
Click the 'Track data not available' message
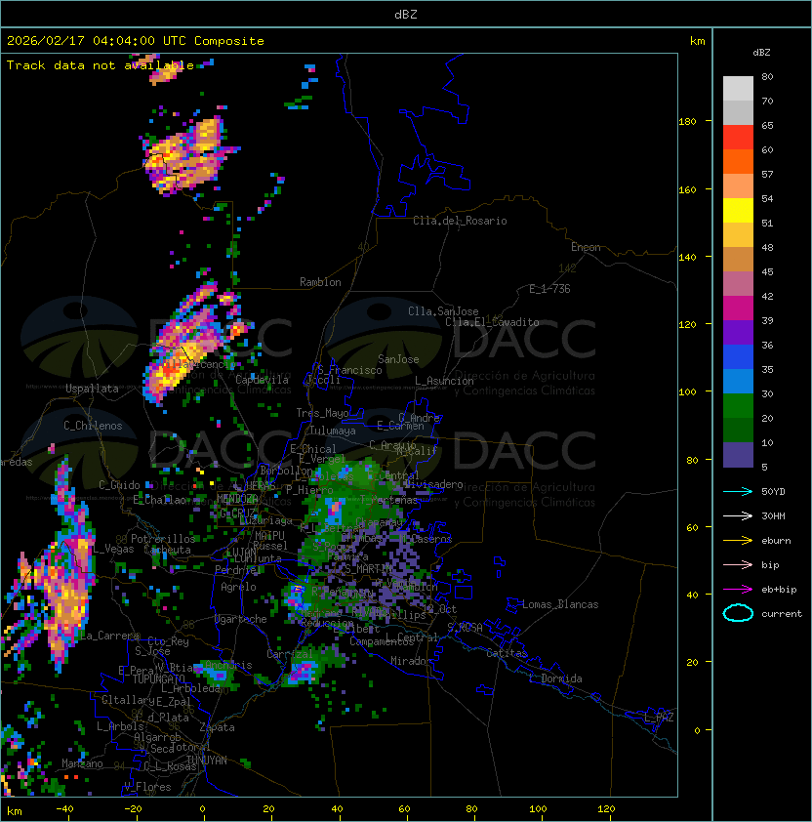pos(101,65)
